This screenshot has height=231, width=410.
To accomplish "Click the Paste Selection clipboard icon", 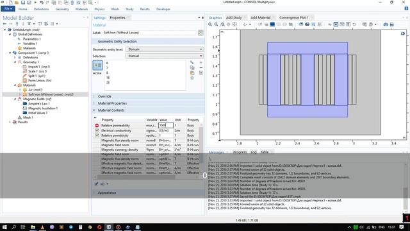I will [192, 73].
